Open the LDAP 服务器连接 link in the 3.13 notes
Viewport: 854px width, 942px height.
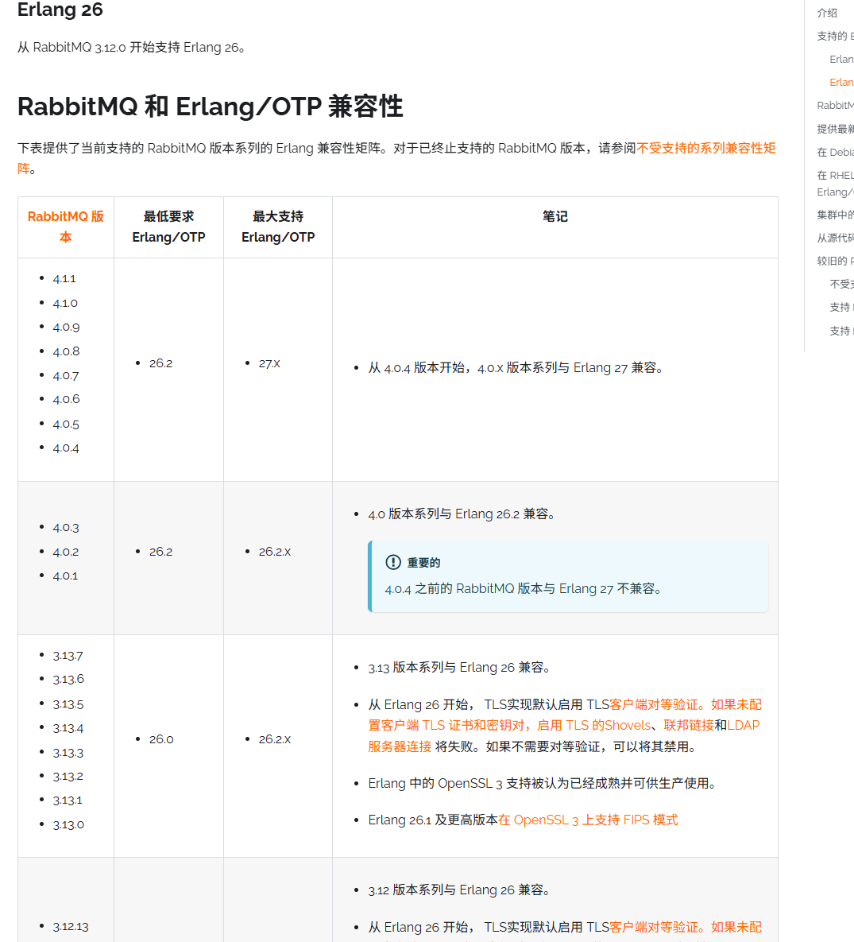point(744,725)
